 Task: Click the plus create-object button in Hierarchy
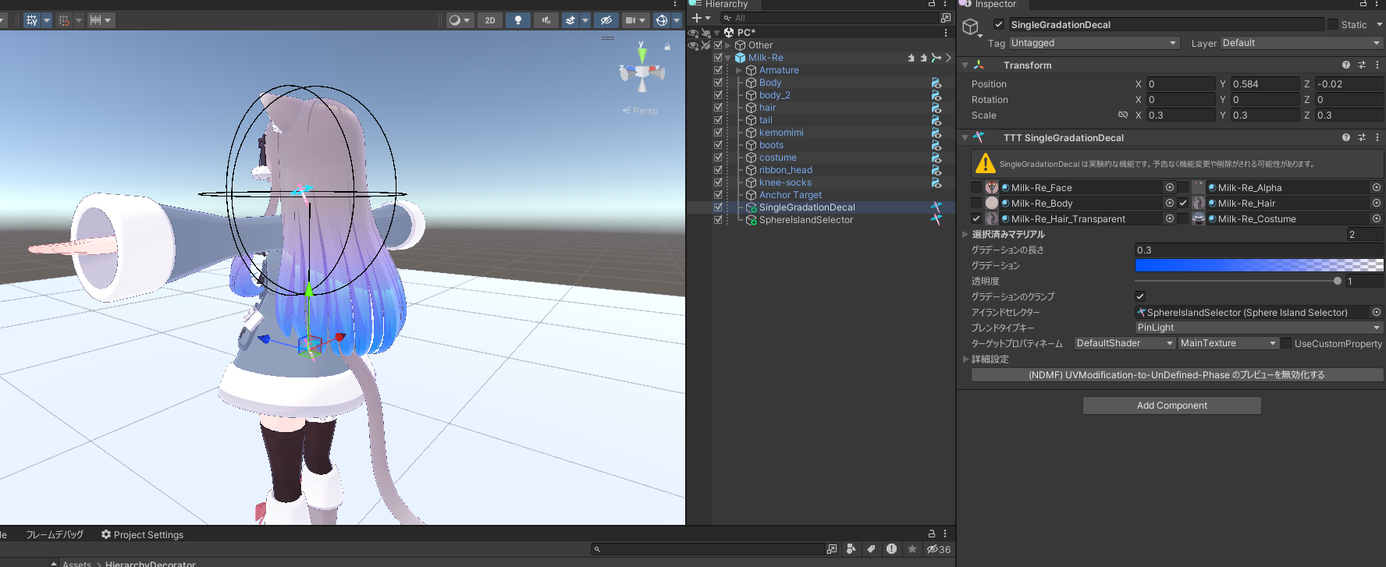[697, 18]
